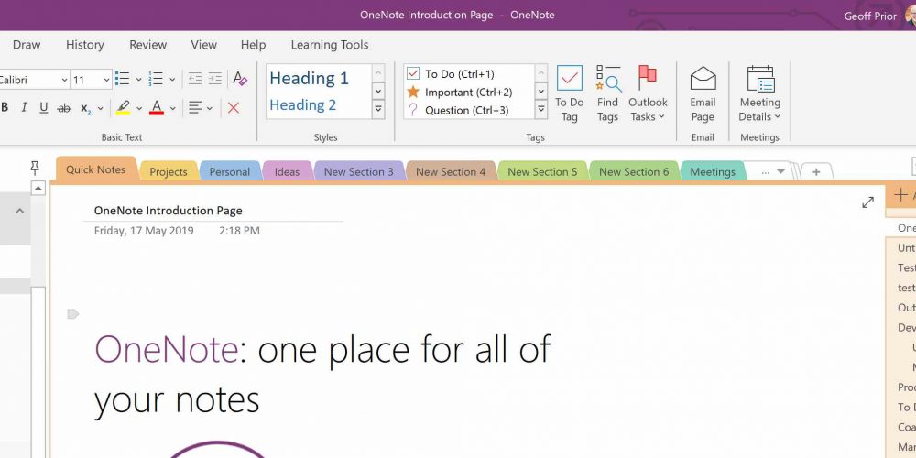
Task: Click the Geoff Prior account name
Action: [870, 16]
